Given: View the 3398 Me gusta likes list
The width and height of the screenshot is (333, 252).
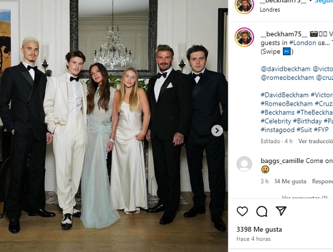Looking at the screenshot, I should [x=259, y=229].
